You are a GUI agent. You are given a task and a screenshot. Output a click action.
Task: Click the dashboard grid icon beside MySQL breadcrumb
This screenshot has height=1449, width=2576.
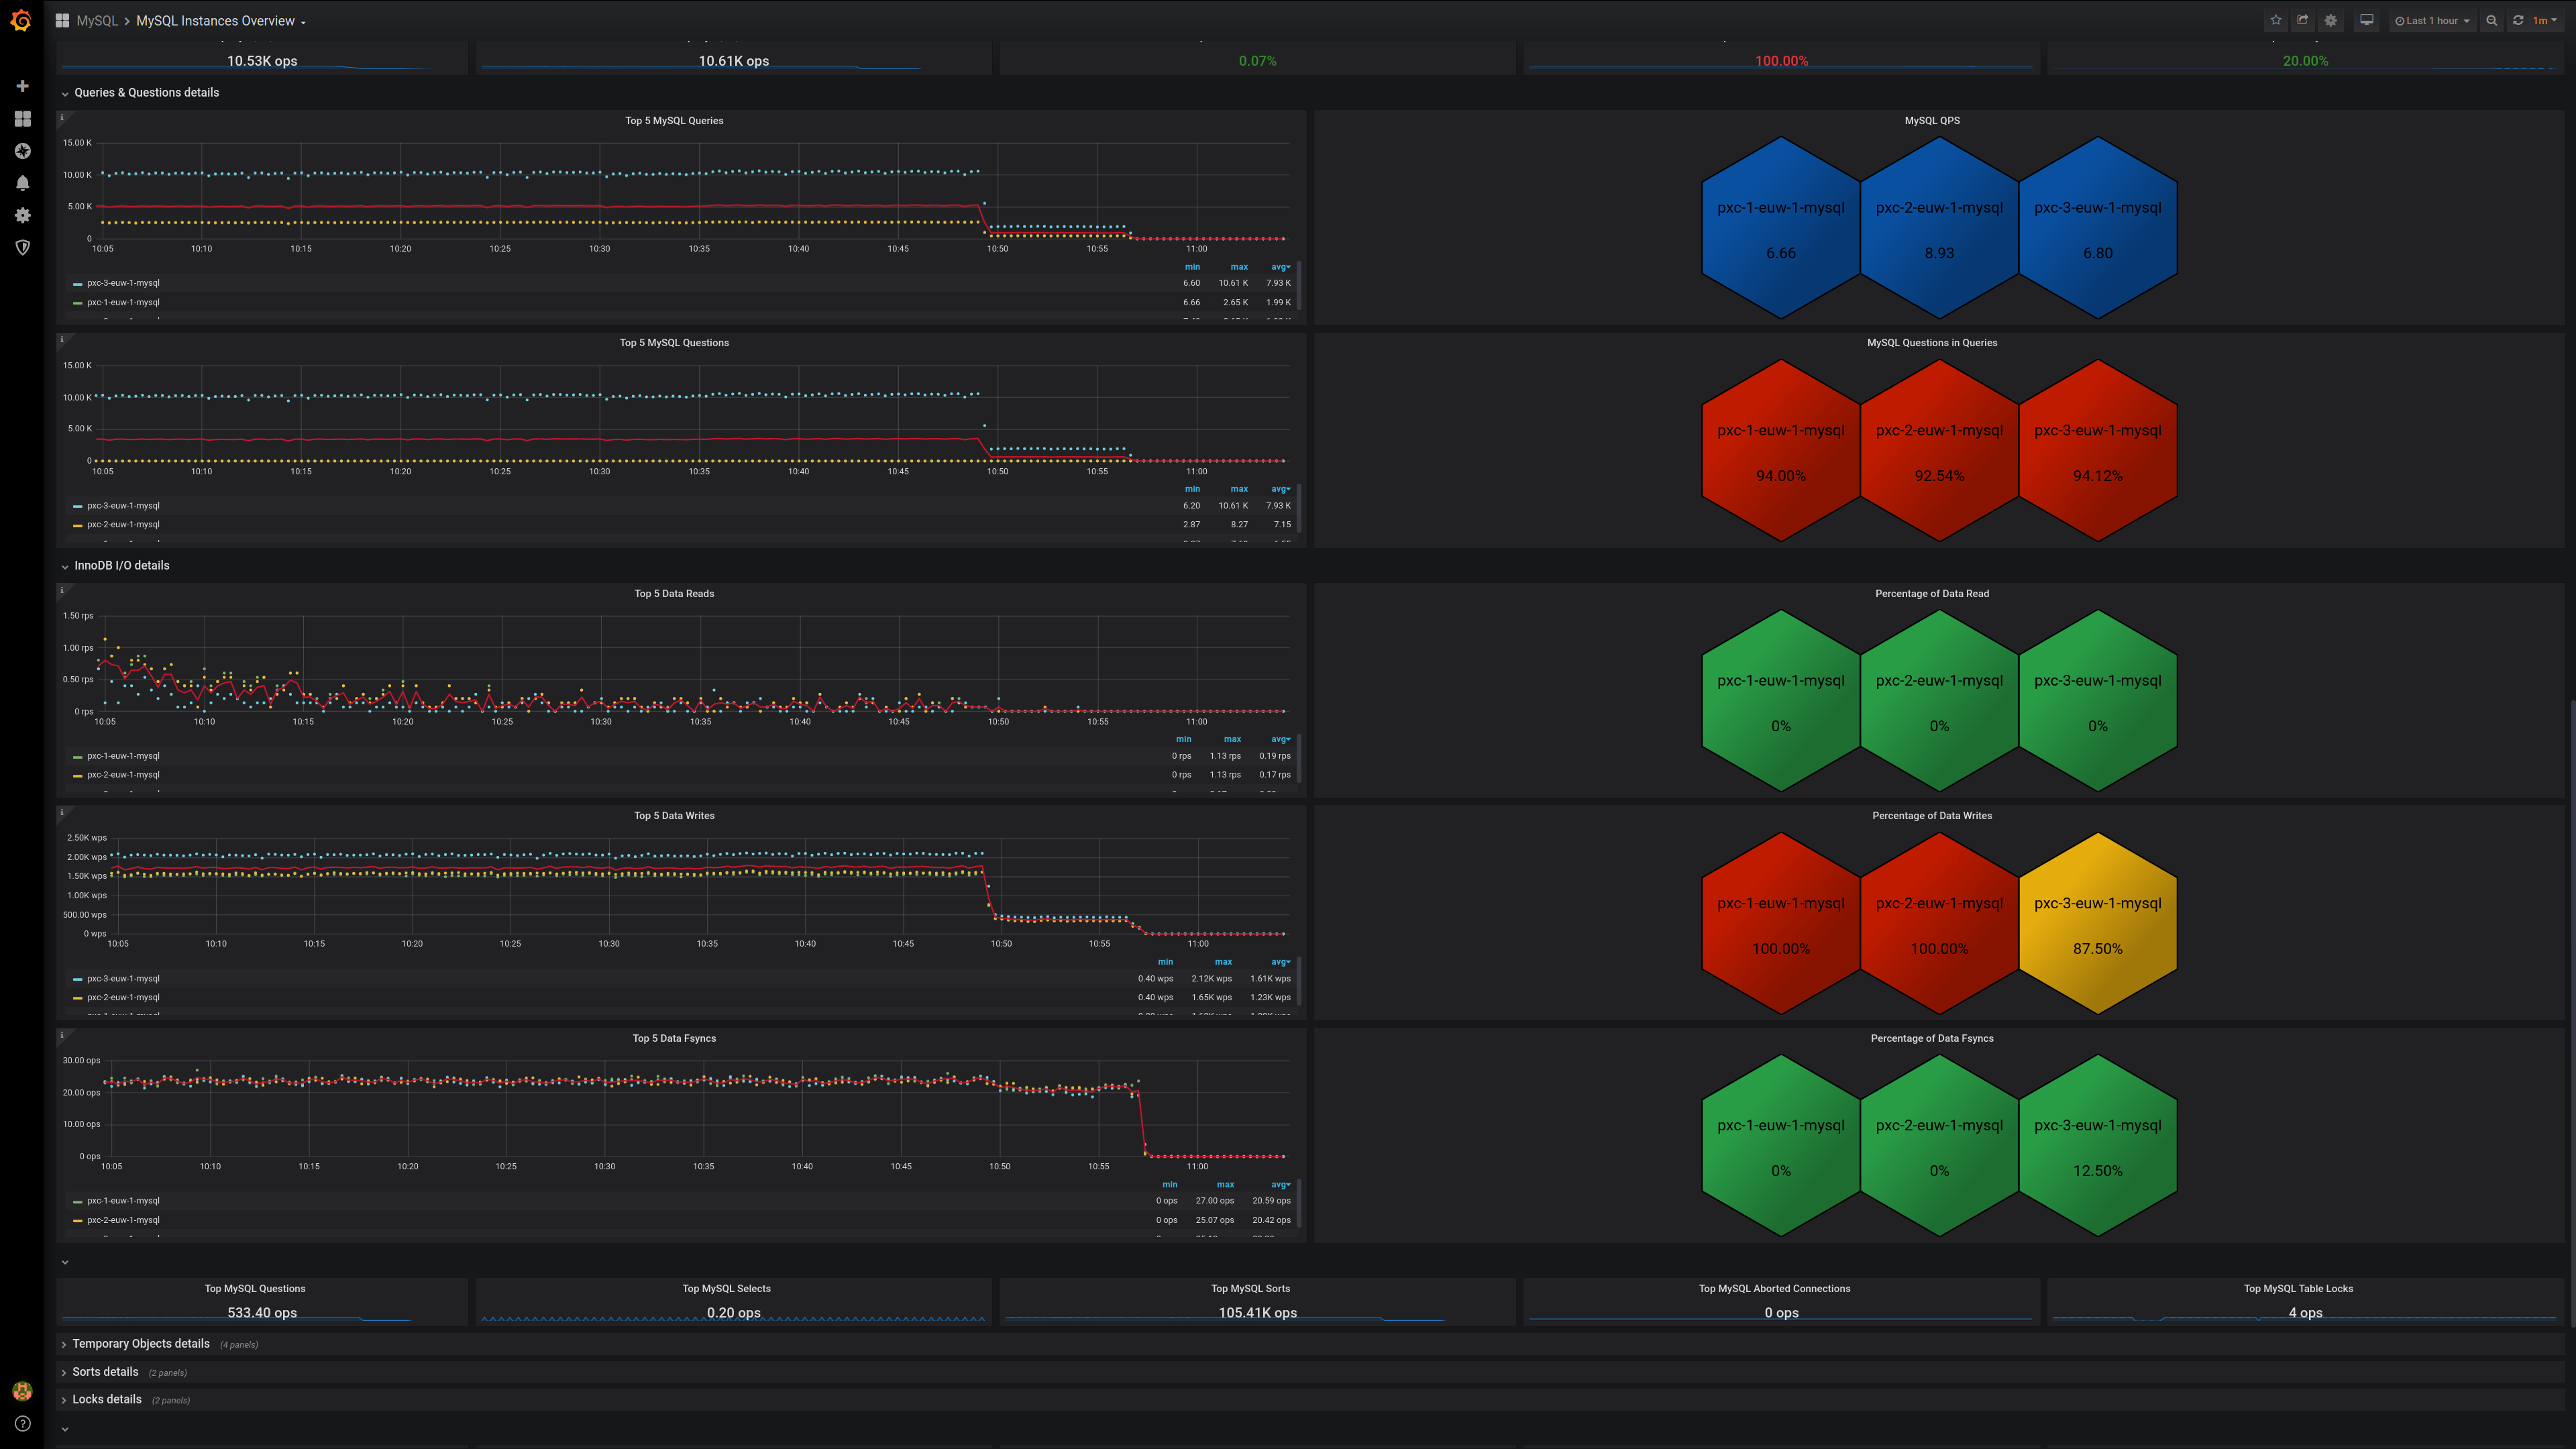[62, 20]
